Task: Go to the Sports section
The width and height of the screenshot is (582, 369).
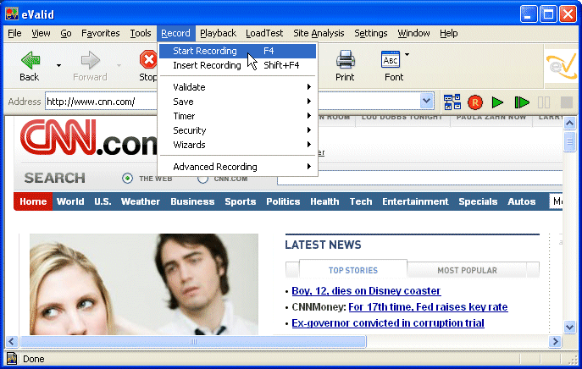Action: (x=240, y=201)
